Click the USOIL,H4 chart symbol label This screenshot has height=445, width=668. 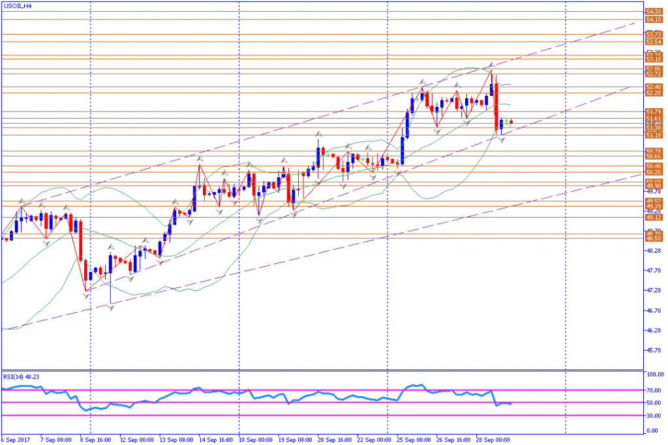(x=18, y=6)
